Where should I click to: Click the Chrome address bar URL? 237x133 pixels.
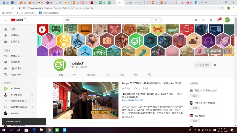(x=58, y=8)
